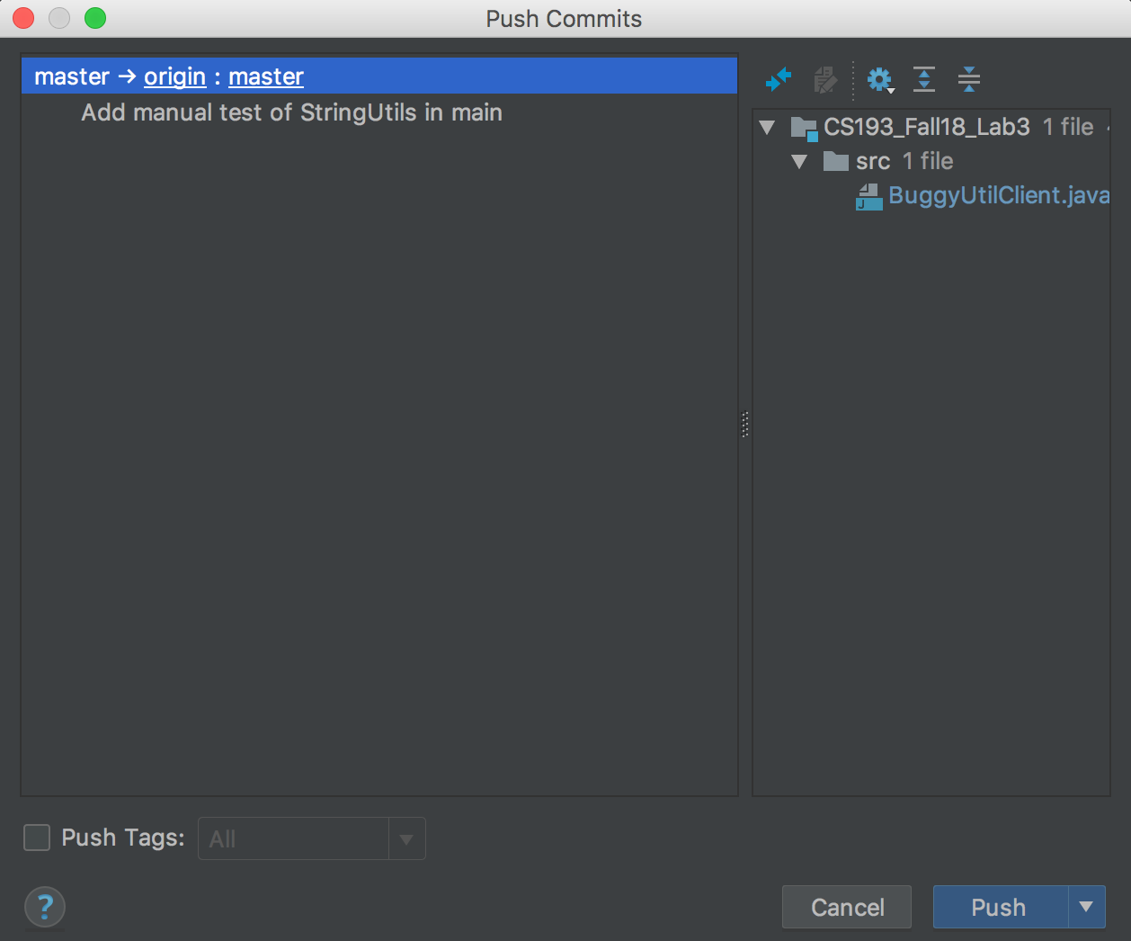
Task: Open the Push button dropdown arrow
Action: 1087,907
